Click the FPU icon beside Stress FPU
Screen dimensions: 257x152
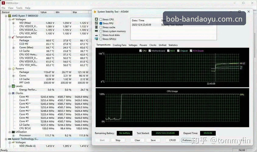click(x=96, y=23)
